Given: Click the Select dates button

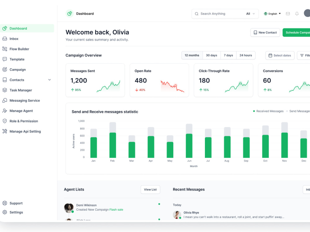Looking at the screenshot, I should point(280,55).
